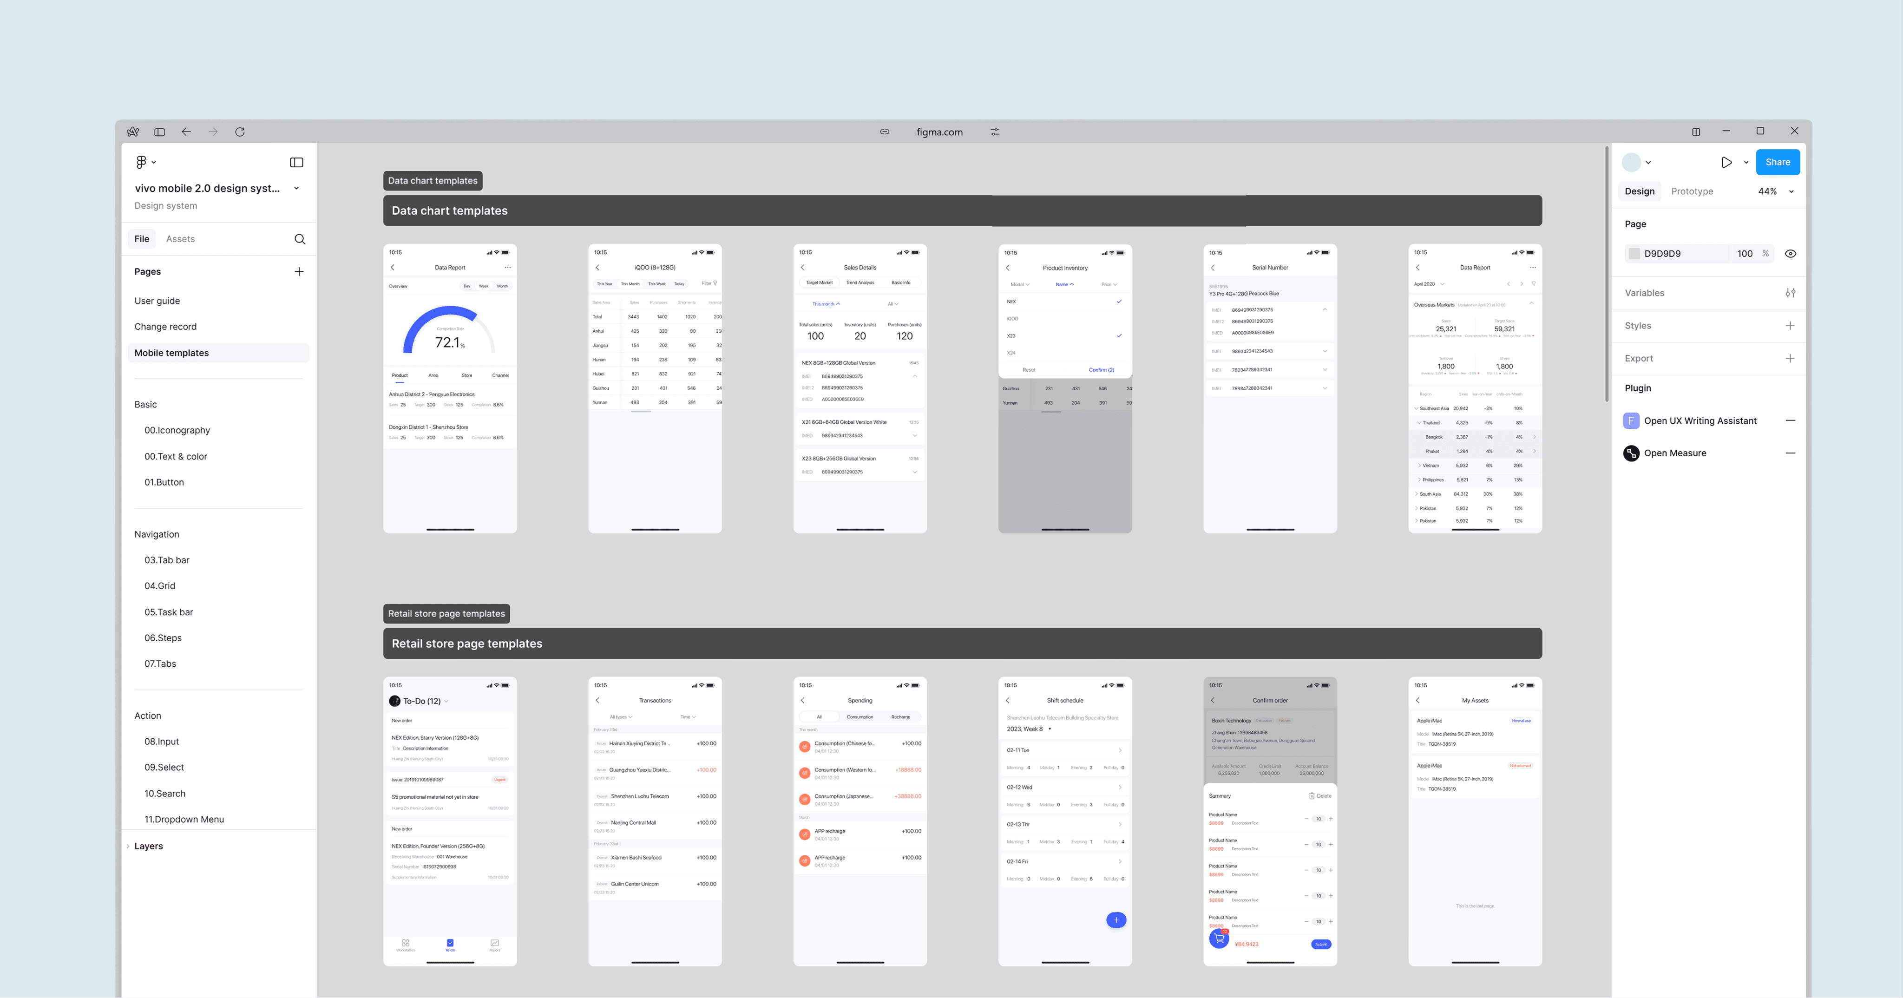Screen dimensions: 1903x998
Task: Click the D9D9D9 page color swatch
Action: tap(1635, 253)
